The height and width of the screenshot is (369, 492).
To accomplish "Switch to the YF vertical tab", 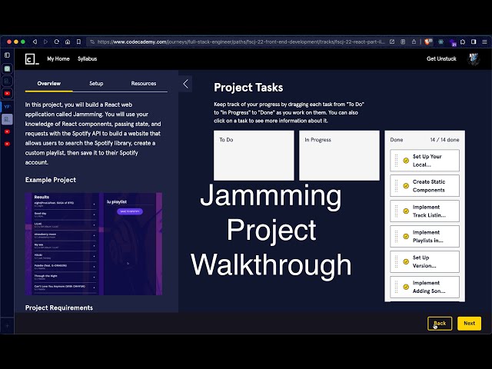I will pos(7,107).
